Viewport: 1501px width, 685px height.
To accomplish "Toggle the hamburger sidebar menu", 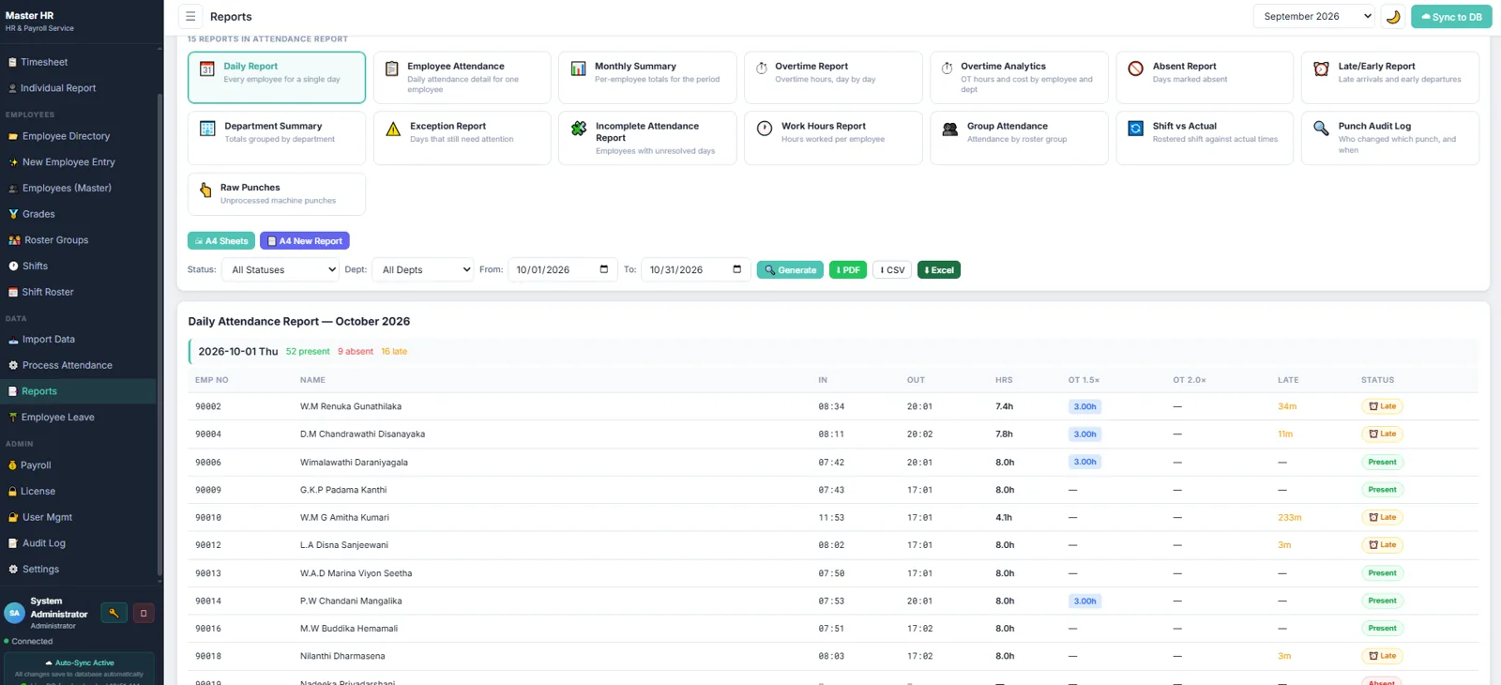I will click(x=190, y=16).
